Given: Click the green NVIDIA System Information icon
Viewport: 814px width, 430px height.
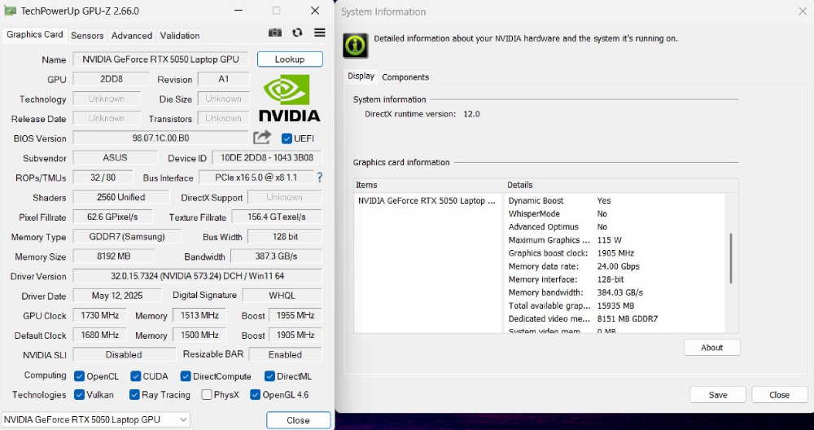Looking at the screenshot, I should tap(355, 46).
